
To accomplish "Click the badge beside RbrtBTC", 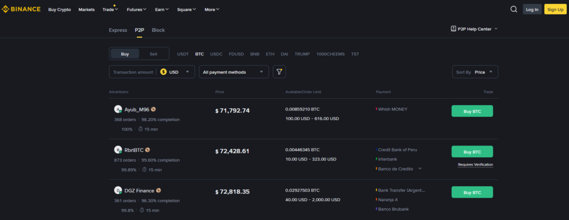I will click(147, 149).
